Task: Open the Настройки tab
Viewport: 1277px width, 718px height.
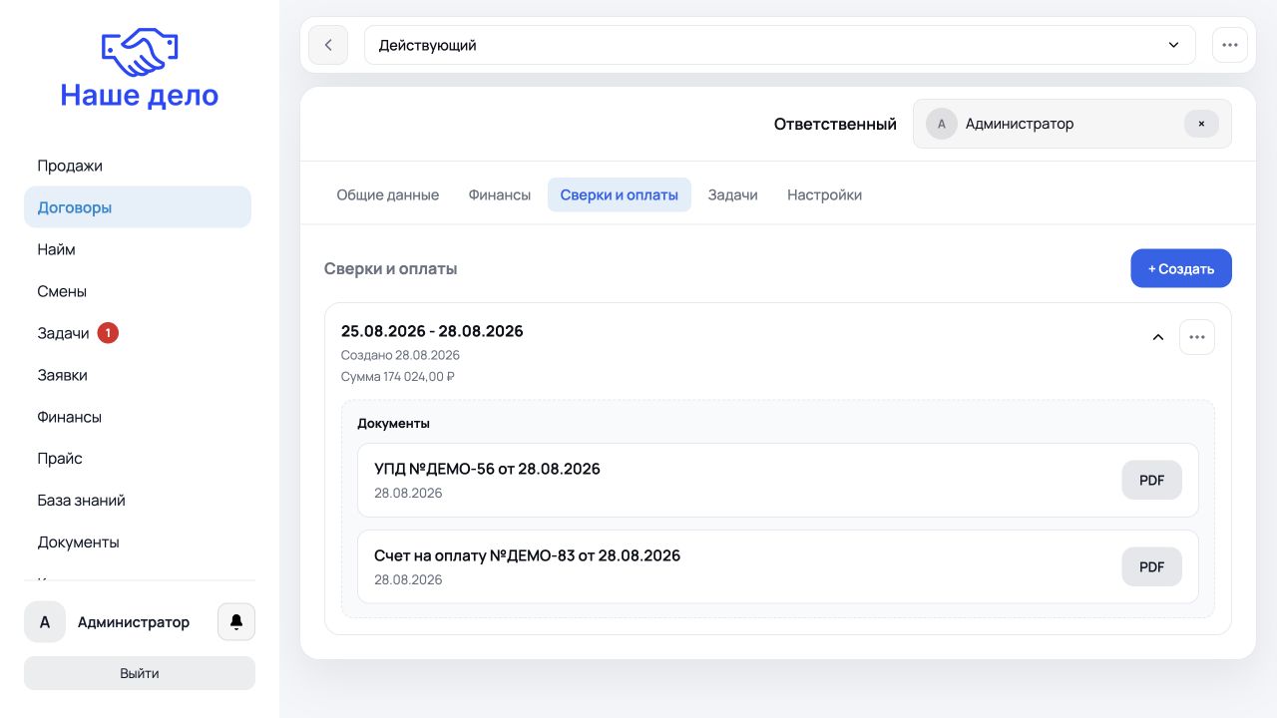Action: (x=825, y=194)
